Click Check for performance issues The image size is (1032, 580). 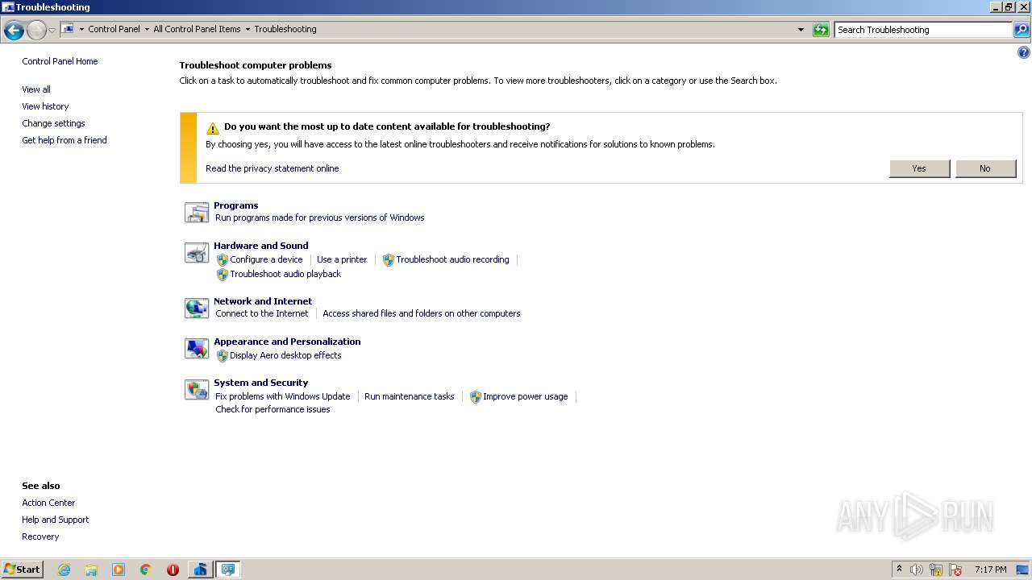pos(273,409)
